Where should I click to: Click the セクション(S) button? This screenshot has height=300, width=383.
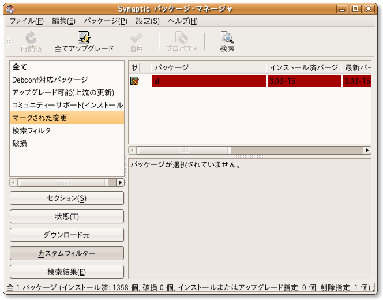pyautogui.click(x=67, y=198)
